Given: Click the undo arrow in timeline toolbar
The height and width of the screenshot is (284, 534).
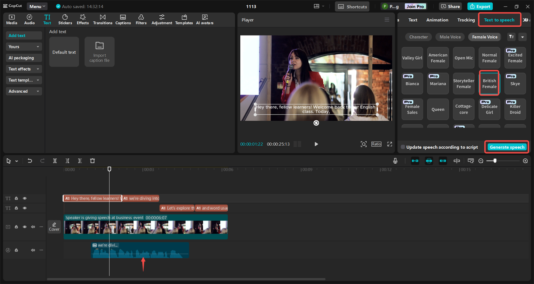Looking at the screenshot, I should (x=30, y=161).
